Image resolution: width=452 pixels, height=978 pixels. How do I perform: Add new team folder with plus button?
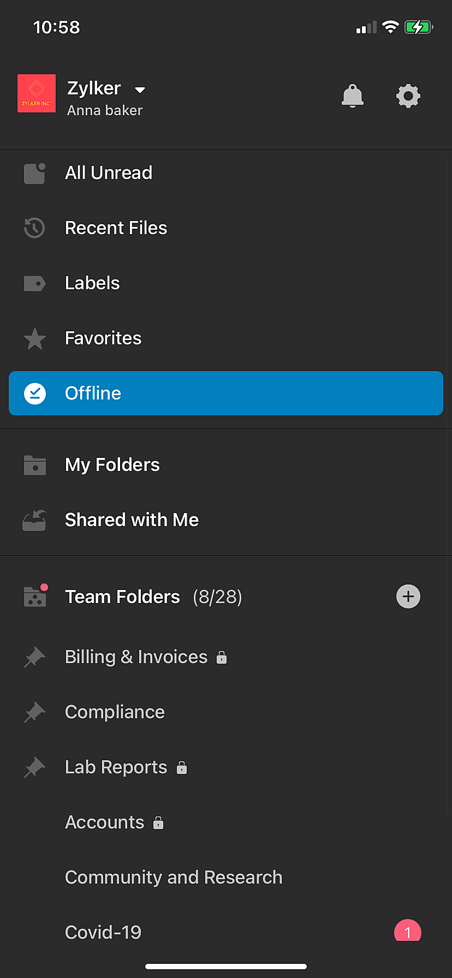408,597
